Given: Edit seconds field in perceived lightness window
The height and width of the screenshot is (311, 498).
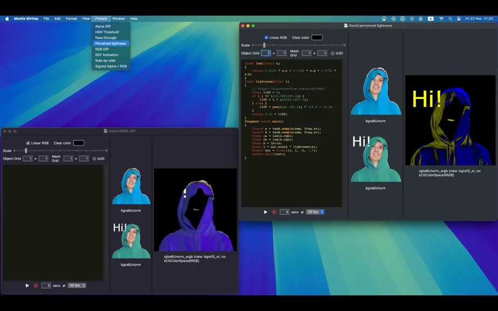Looking at the screenshot, I should 284,212.
